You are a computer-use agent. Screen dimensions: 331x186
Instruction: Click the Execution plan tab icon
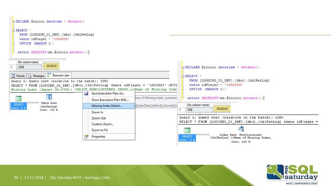[x=49, y=75]
